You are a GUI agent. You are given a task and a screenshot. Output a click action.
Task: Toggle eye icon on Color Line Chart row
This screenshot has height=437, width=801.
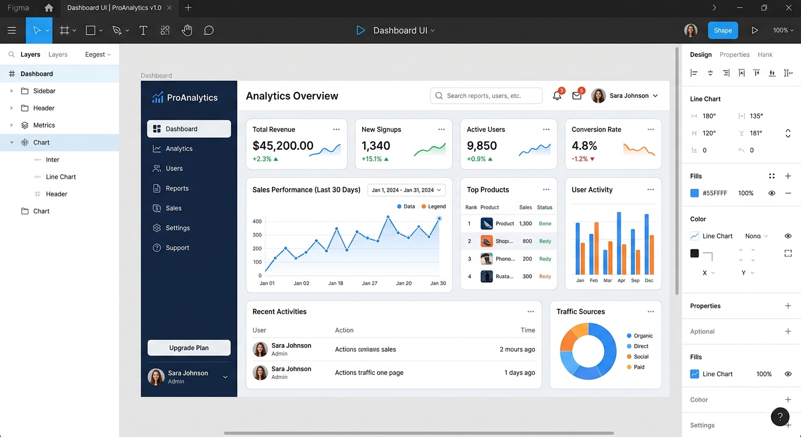[788, 236]
